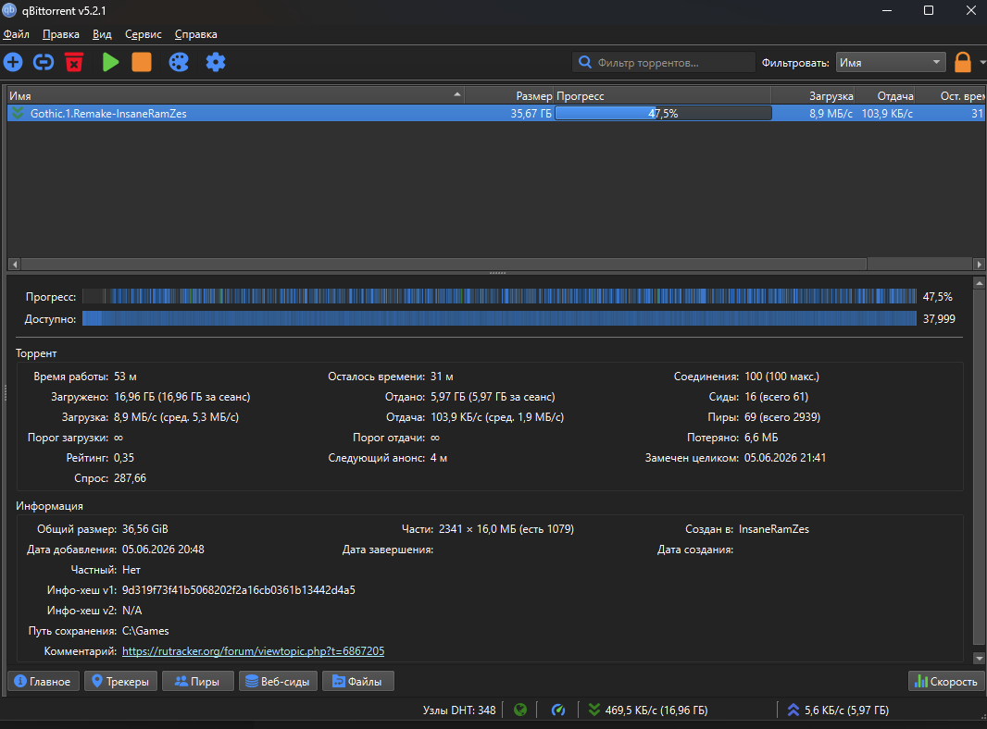Screen dimensions: 987x729
Task: Sort by the Ост. время column header
Action: point(951,95)
